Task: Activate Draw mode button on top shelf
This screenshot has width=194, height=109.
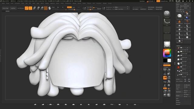Action: point(30,8)
